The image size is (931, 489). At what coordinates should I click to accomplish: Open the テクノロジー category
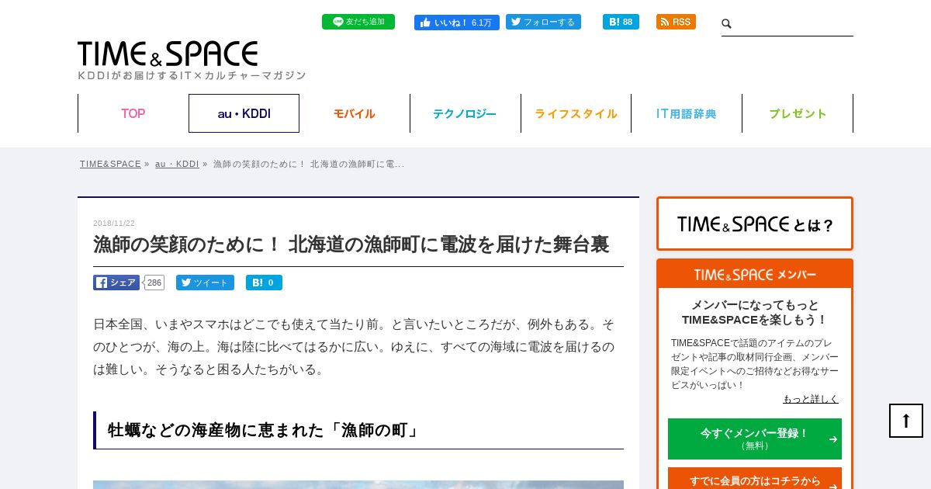point(465,113)
